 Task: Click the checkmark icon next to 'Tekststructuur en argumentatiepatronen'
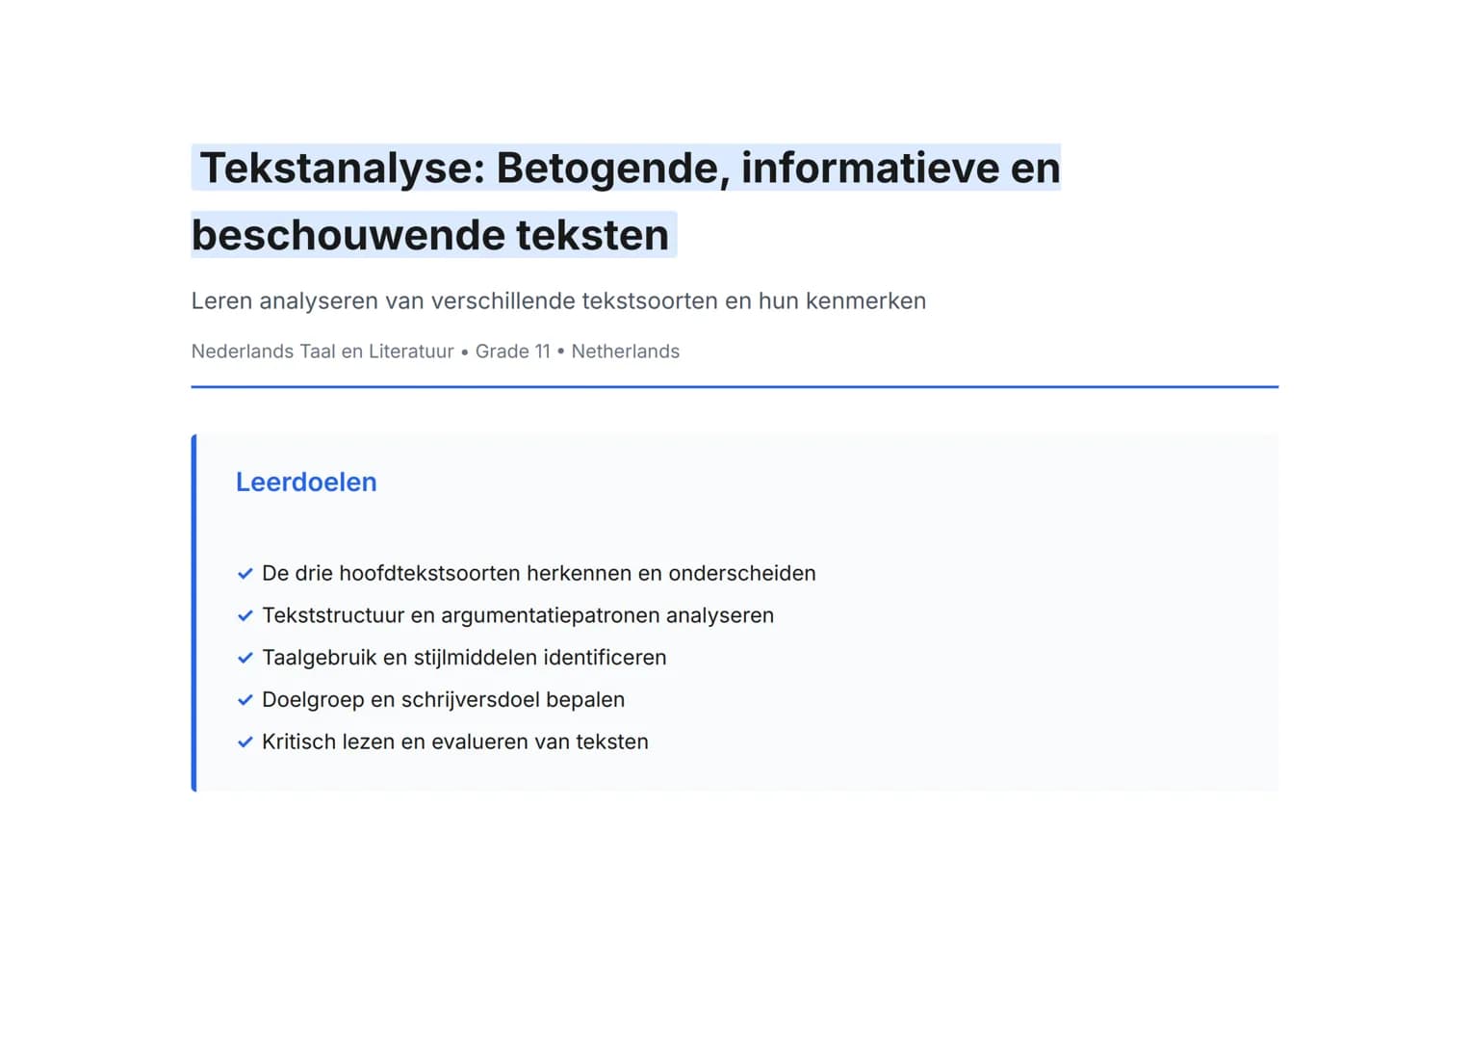click(245, 616)
